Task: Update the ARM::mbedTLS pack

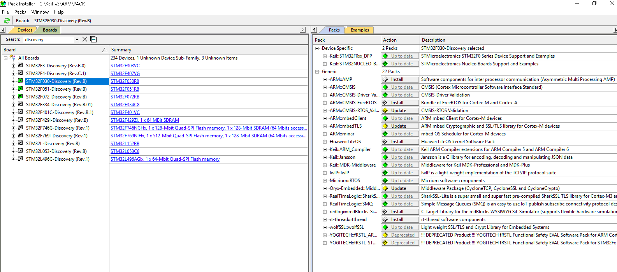Action: [x=400, y=126]
